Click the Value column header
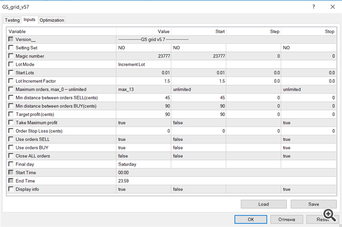342x227 pixels. 144,31
